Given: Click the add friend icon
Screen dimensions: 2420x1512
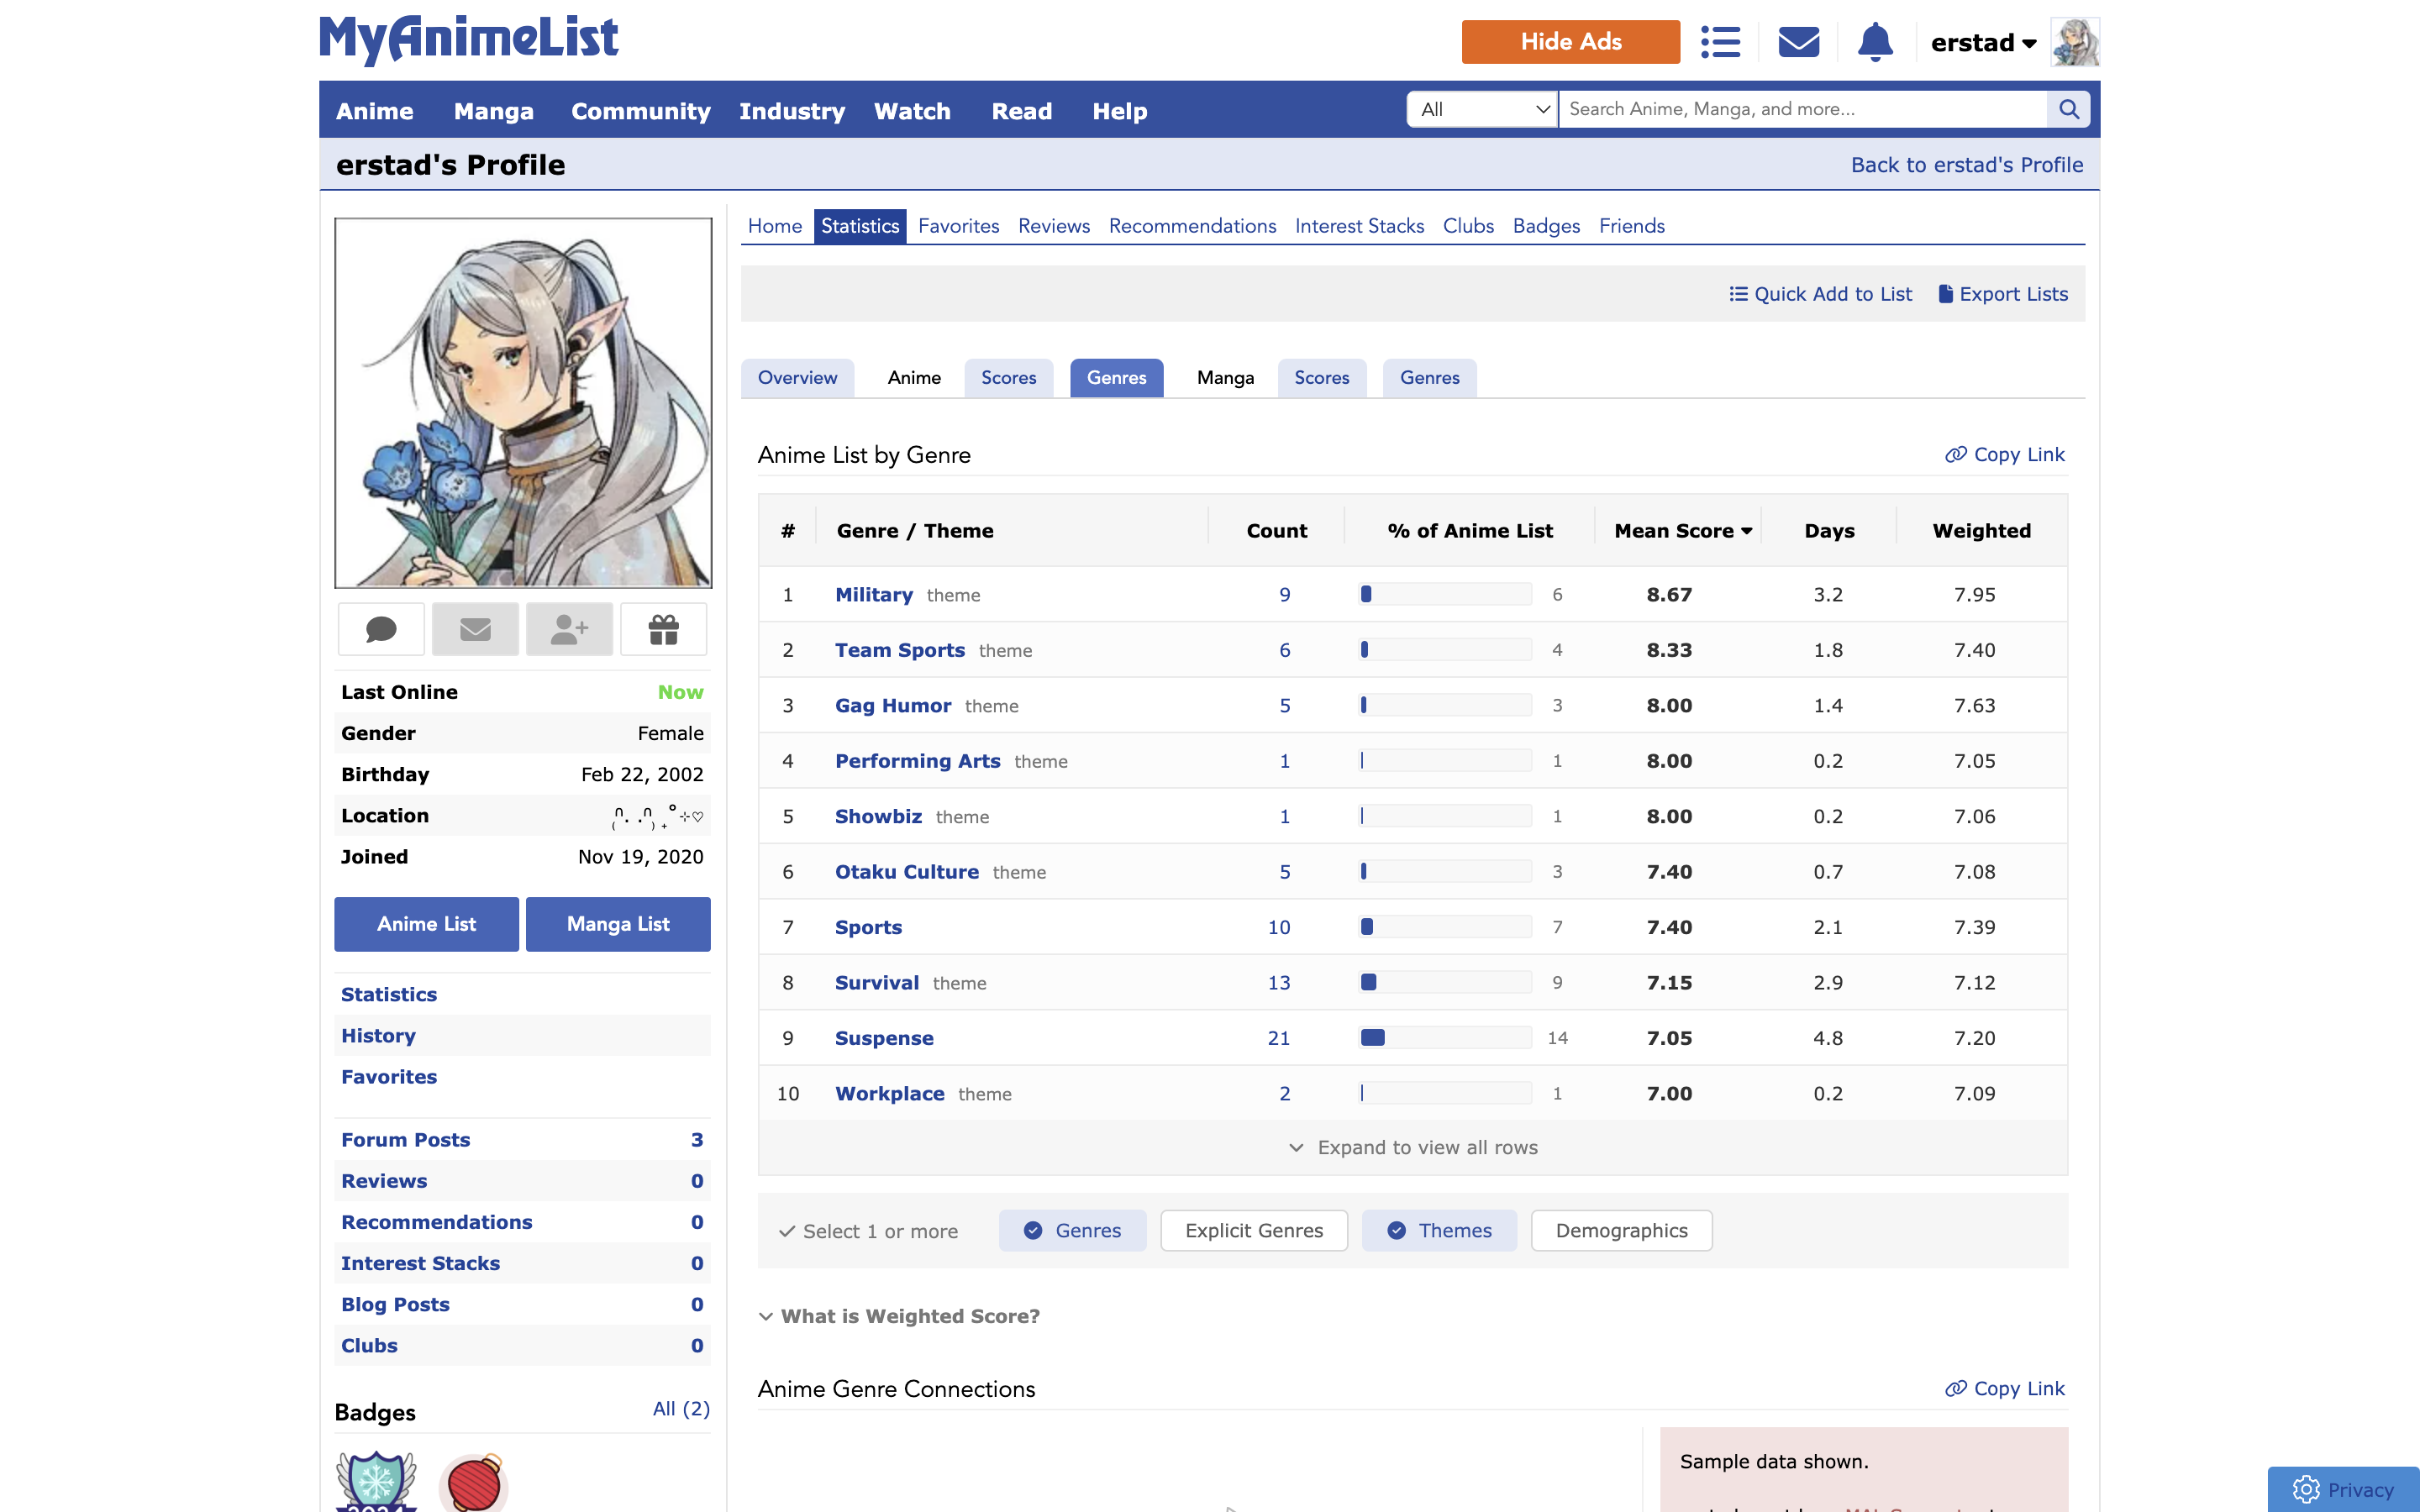Looking at the screenshot, I should [x=569, y=629].
